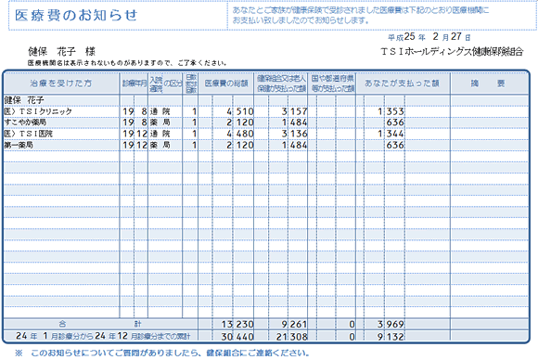The width and height of the screenshot is (538, 360).
Task: Click the header for 健保組合又は老人保健が支払った額
Action: 281,84
